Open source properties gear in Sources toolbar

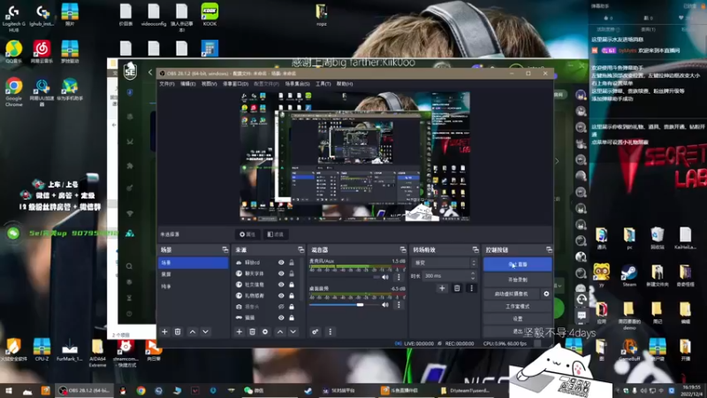click(265, 332)
